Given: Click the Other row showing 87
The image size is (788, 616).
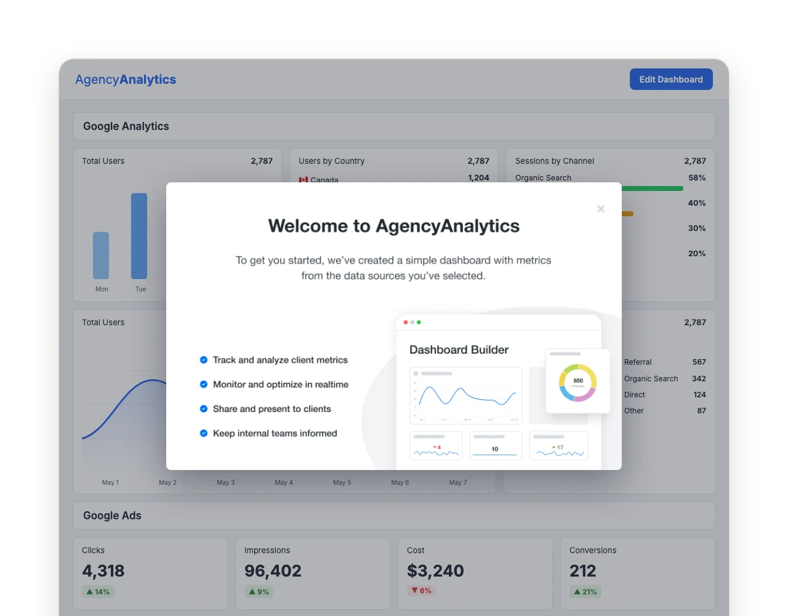Looking at the screenshot, I should (665, 411).
